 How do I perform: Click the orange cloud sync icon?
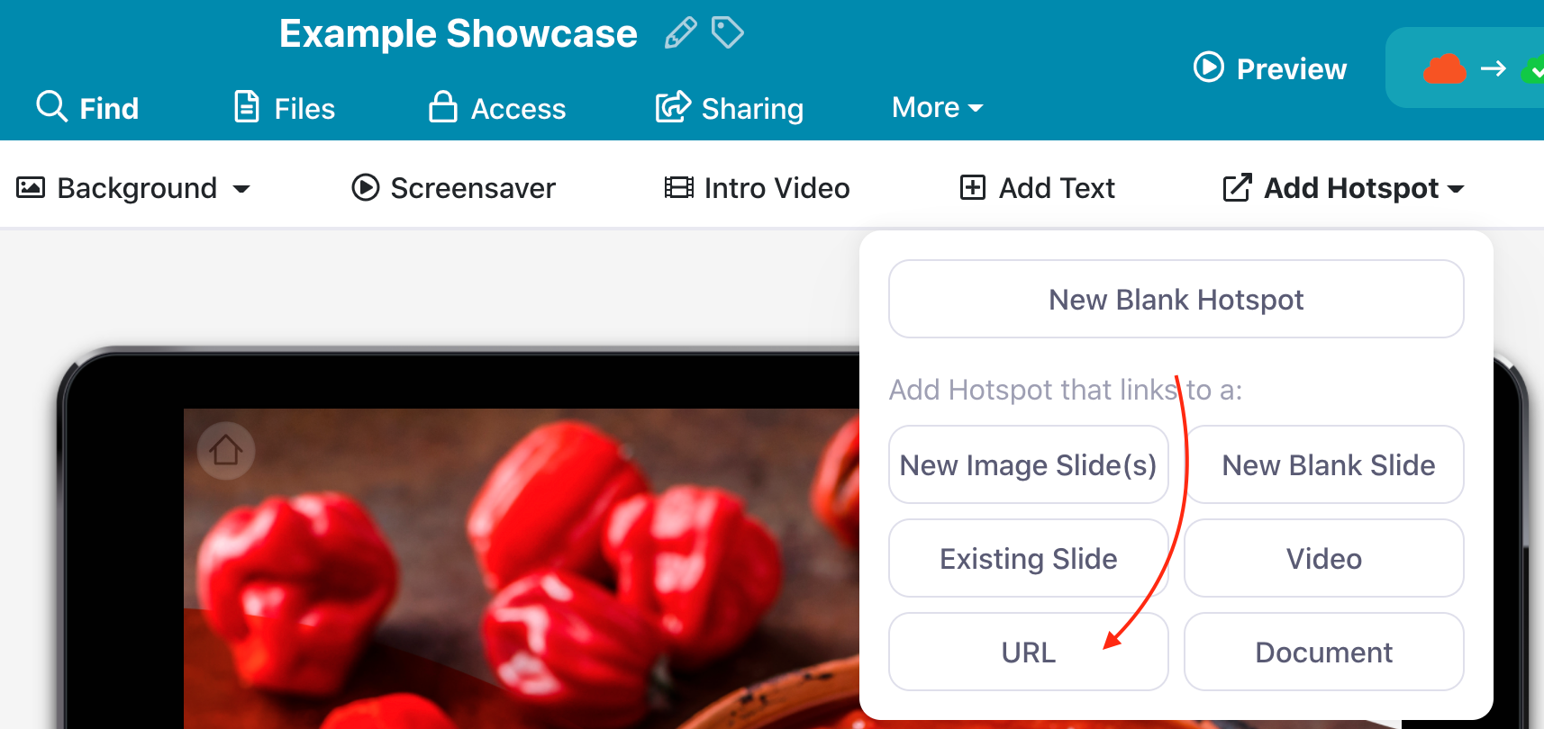point(1444,69)
